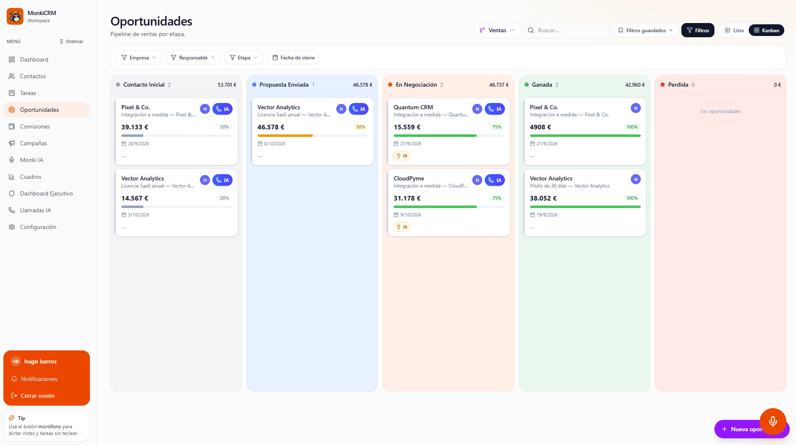Click IA phone button on Propuesta Enviada card
The height and width of the screenshot is (445, 796).
(x=358, y=109)
